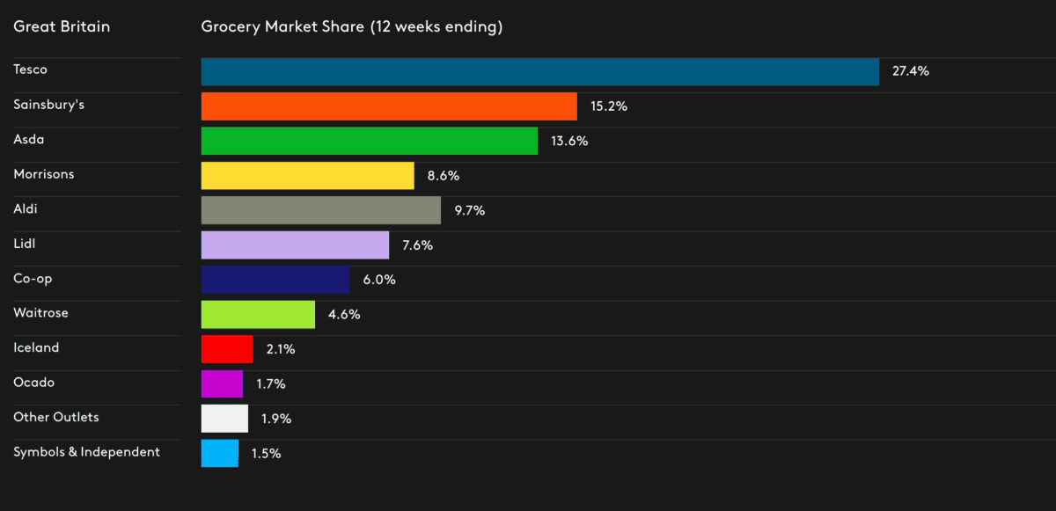1056x511 pixels.
Task: Click the blue Tesco bar
Action: click(539, 72)
